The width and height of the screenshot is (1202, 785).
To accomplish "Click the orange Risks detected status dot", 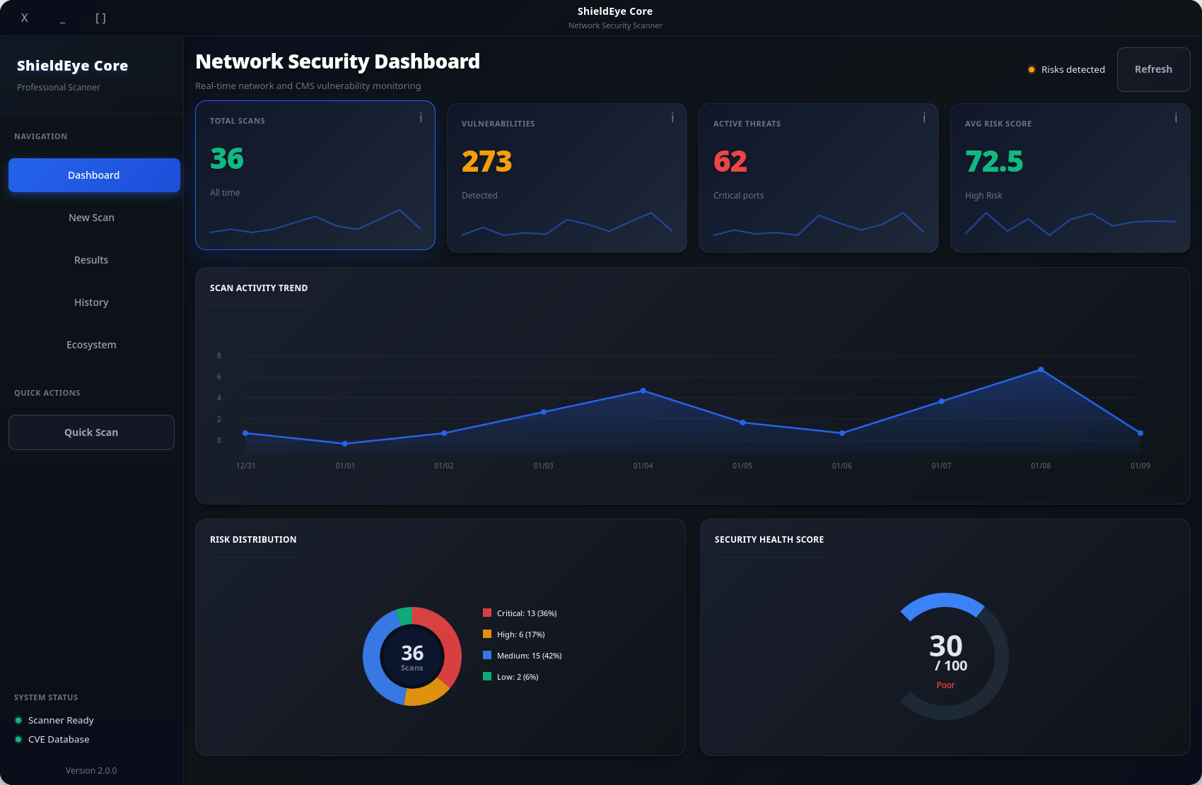I will tap(1032, 69).
